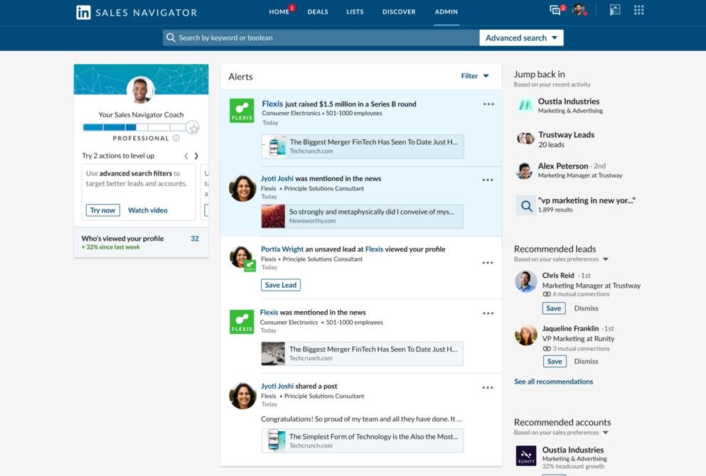
Task: Dismiss Chris Reid recommendation
Action: [587, 308]
